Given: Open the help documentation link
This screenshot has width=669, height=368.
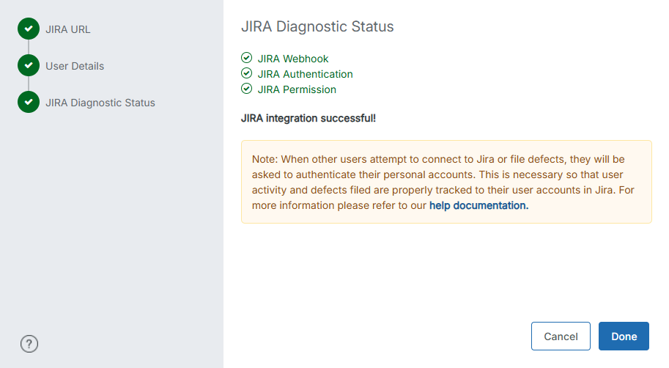Looking at the screenshot, I should pyautogui.click(x=478, y=205).
